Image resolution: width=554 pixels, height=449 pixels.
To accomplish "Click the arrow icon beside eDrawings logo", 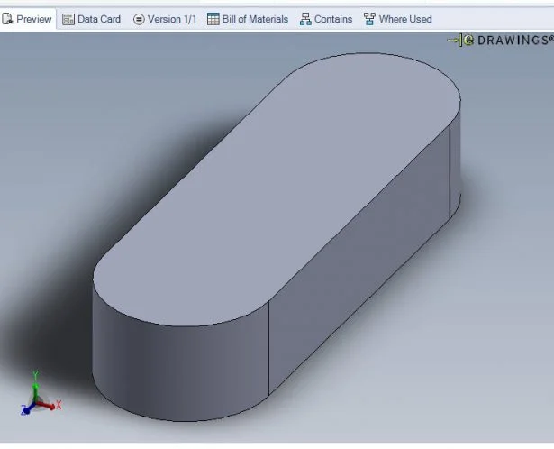I will 455,41.
